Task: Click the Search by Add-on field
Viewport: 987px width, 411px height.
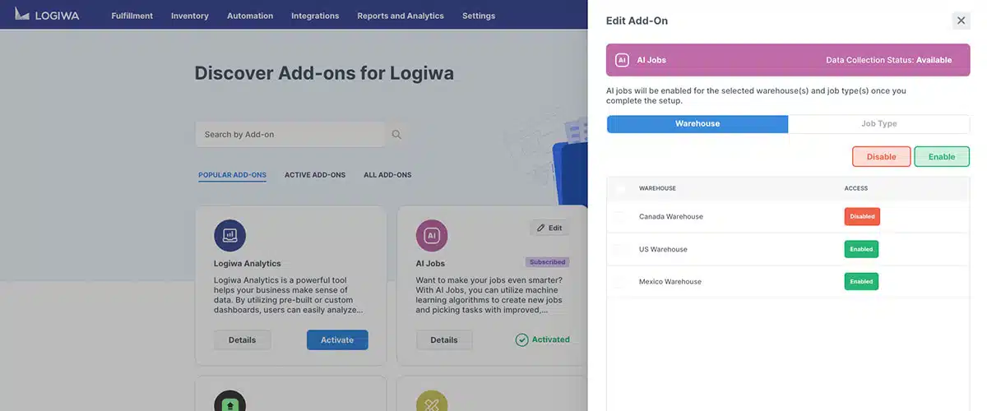Action: [x=290, y=135]
